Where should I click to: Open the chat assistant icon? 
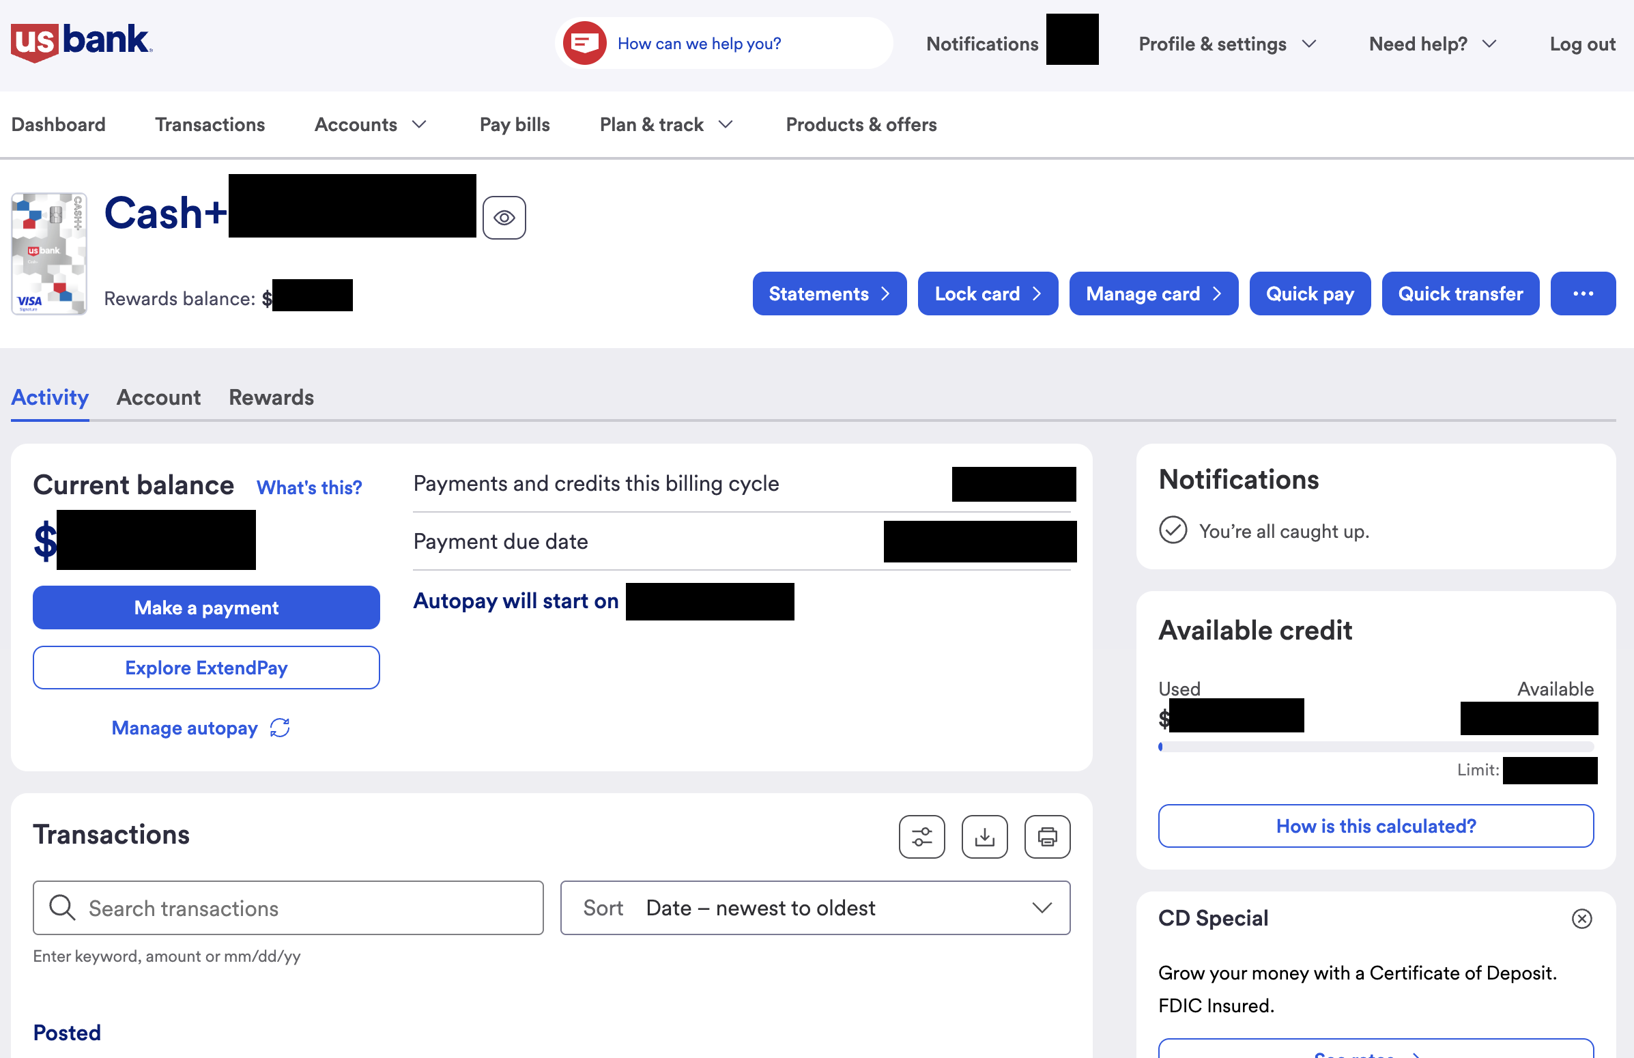pyautogui.click(x=584, y=43)
